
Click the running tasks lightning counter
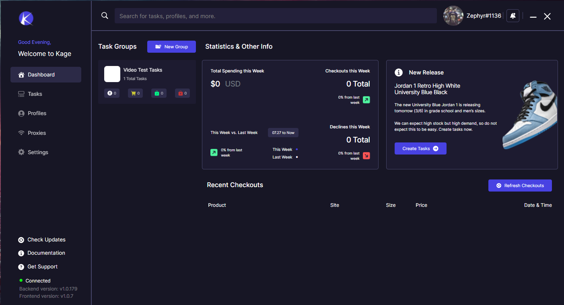112,93
